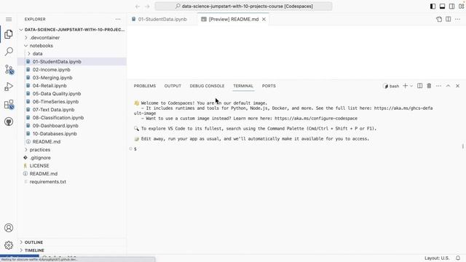Open editor more actions menu
The height and width of the screenshot is (262, 466).
pyautogui.click(x=458, y=20)
